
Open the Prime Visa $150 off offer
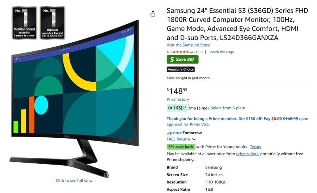tap(237, 122)
